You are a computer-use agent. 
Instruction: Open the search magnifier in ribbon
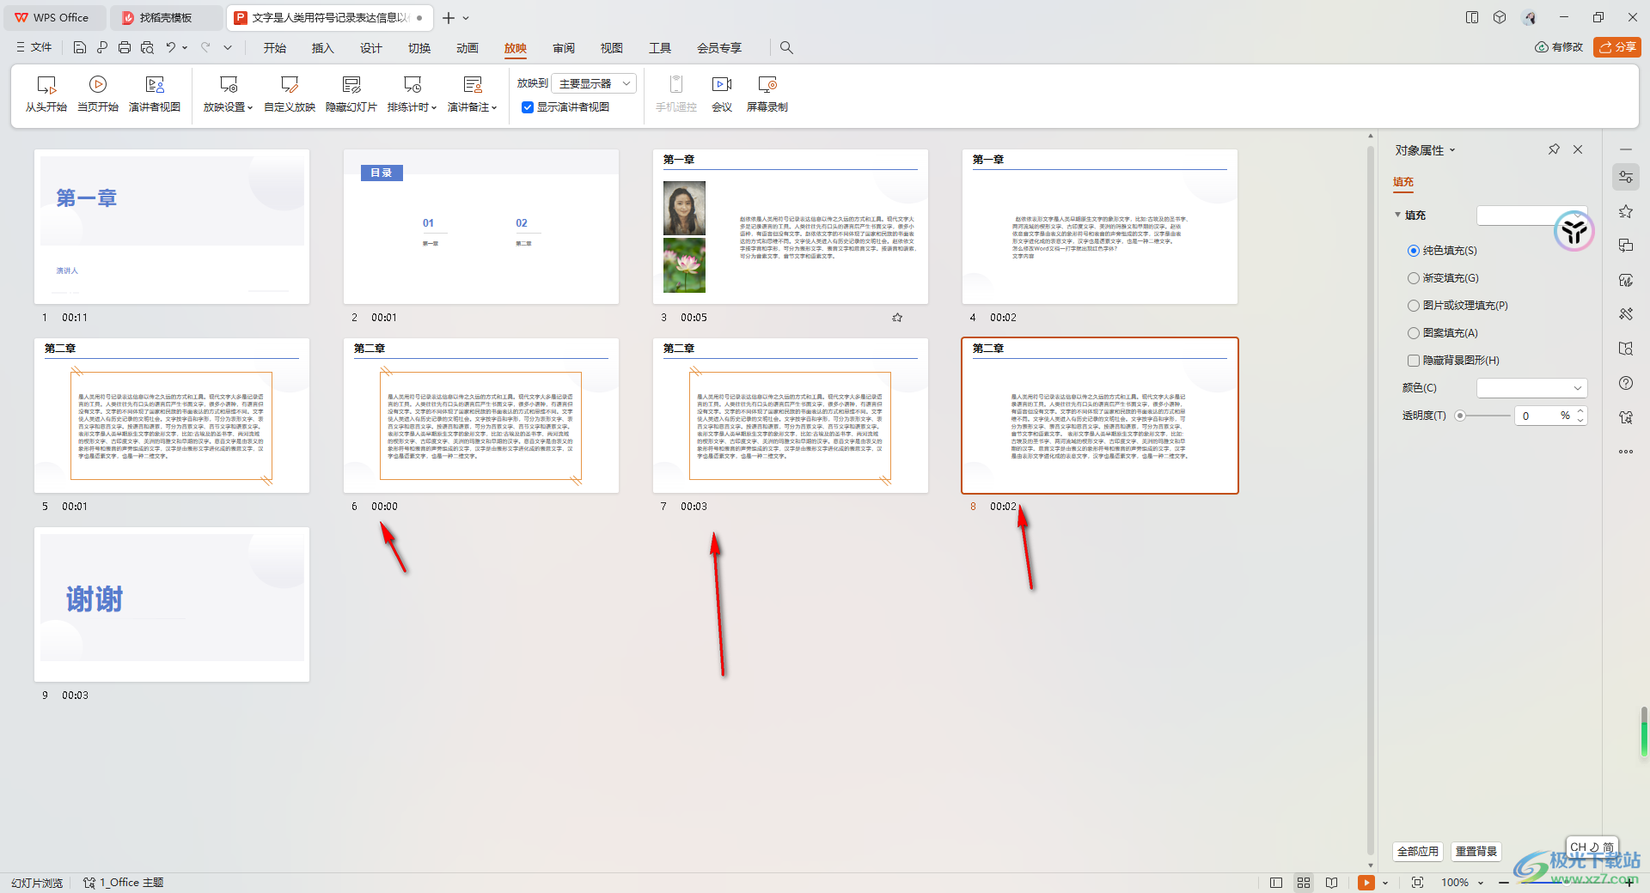coord(786,47)
